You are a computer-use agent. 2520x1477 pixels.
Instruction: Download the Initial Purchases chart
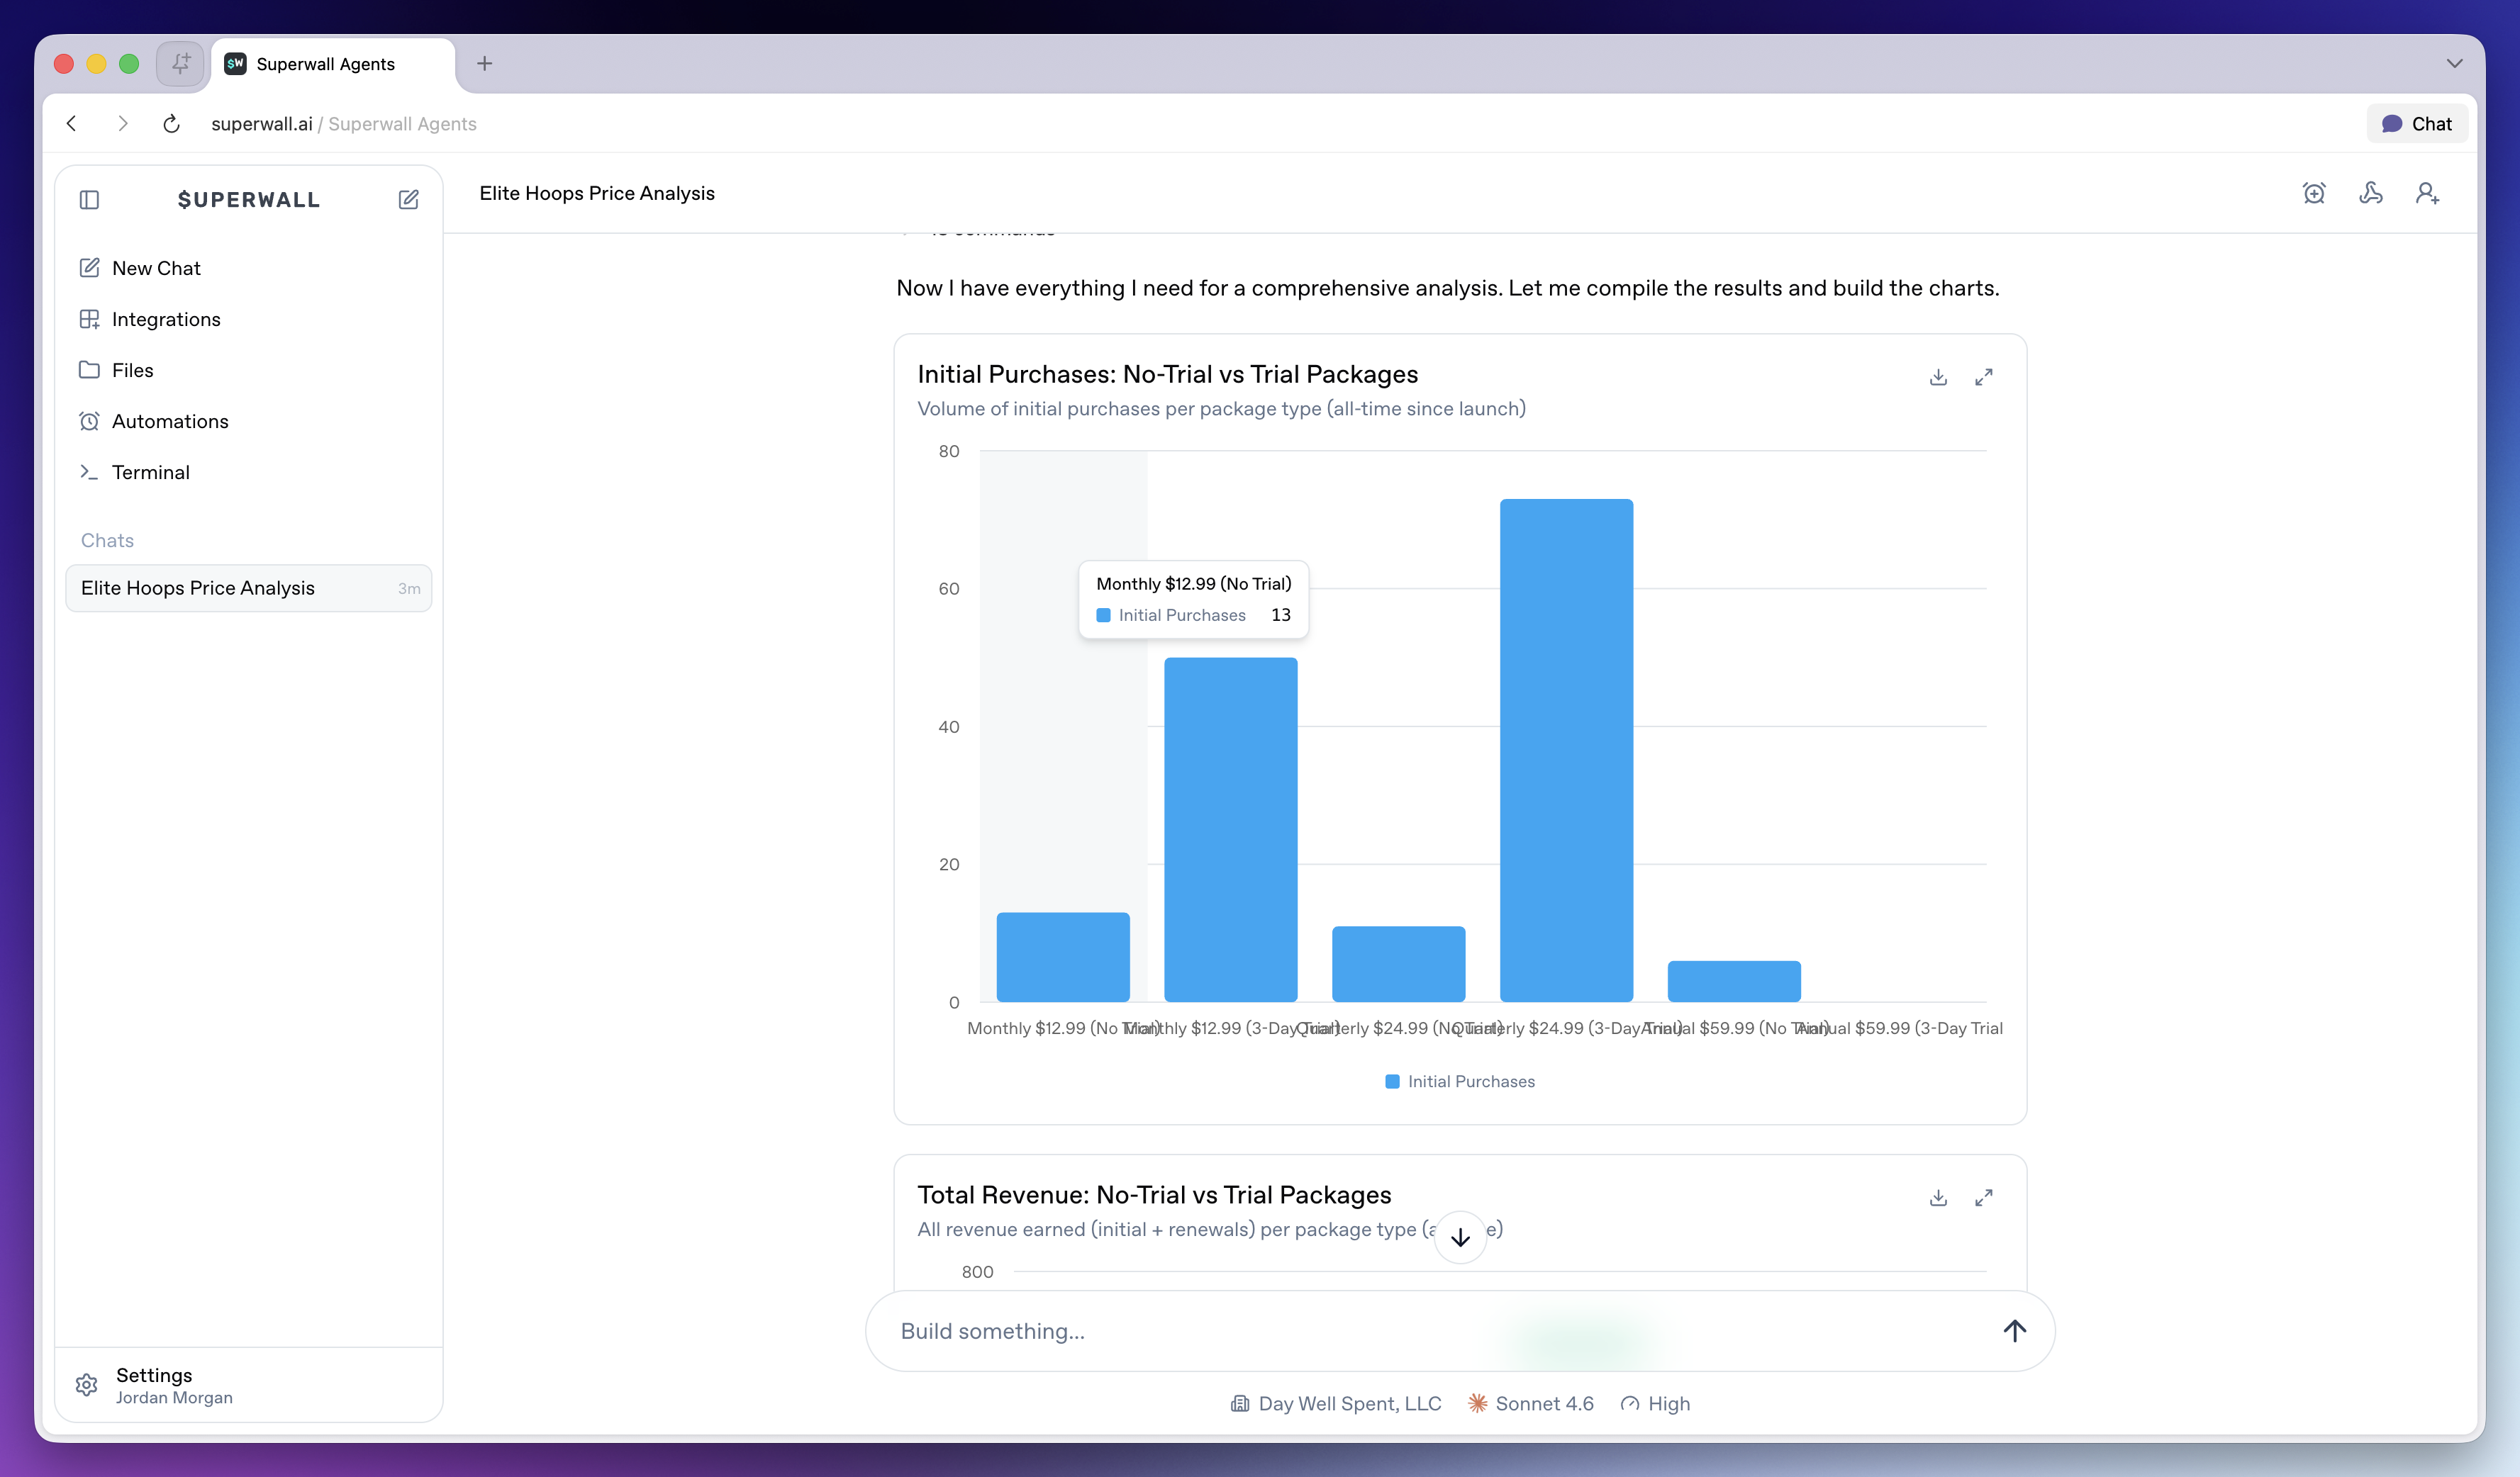coord(1938,377)
